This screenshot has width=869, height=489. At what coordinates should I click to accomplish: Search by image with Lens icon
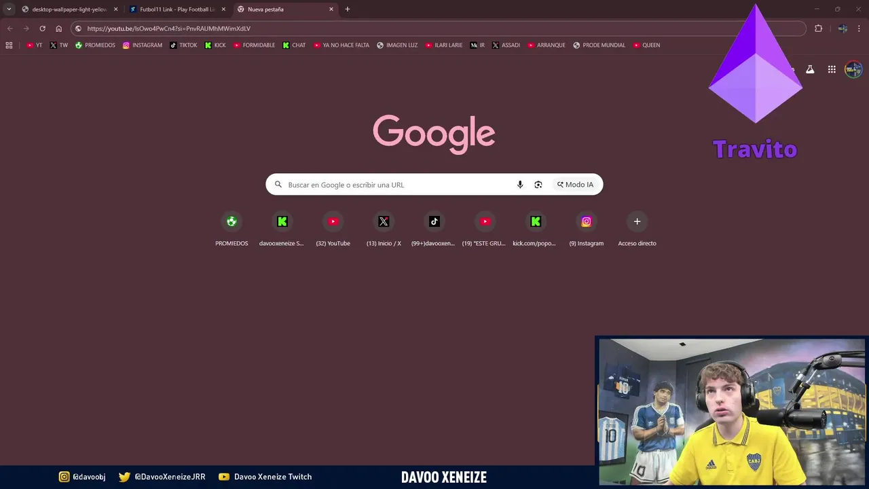(538, 185)
